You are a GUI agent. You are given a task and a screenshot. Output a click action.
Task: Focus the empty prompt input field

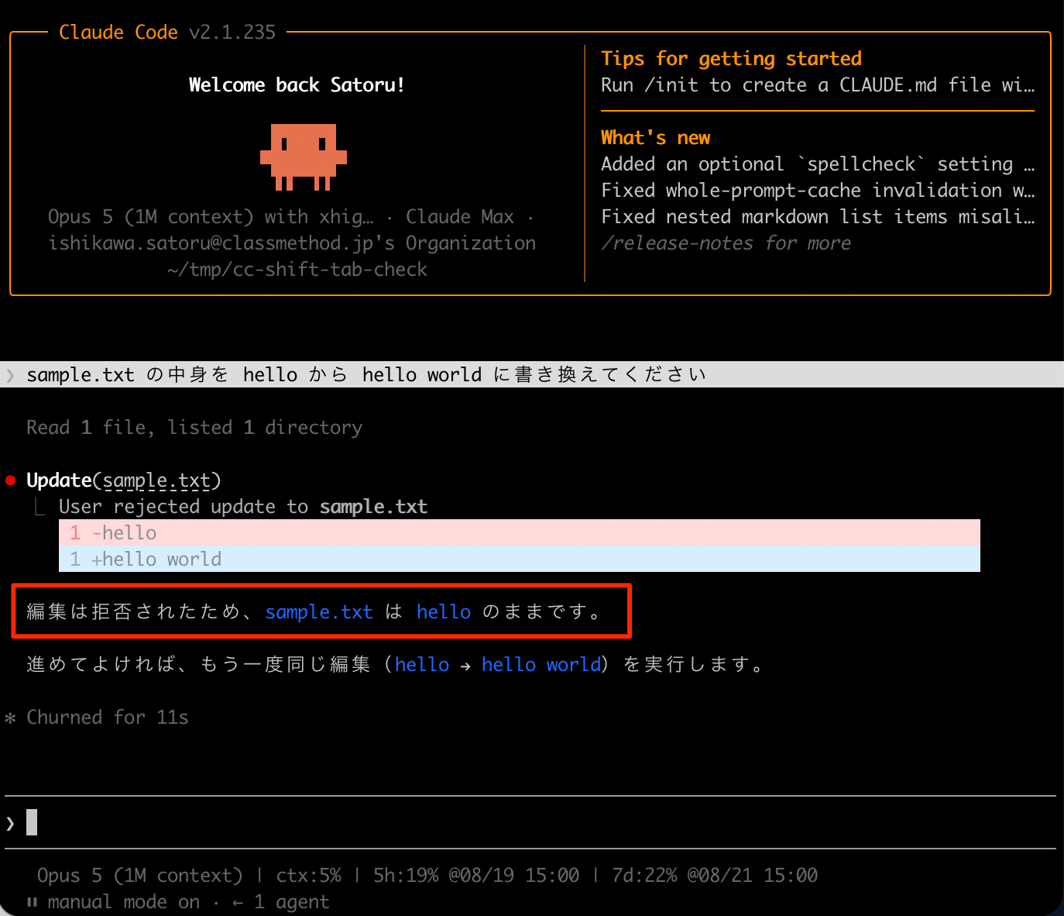pos(530,822)
